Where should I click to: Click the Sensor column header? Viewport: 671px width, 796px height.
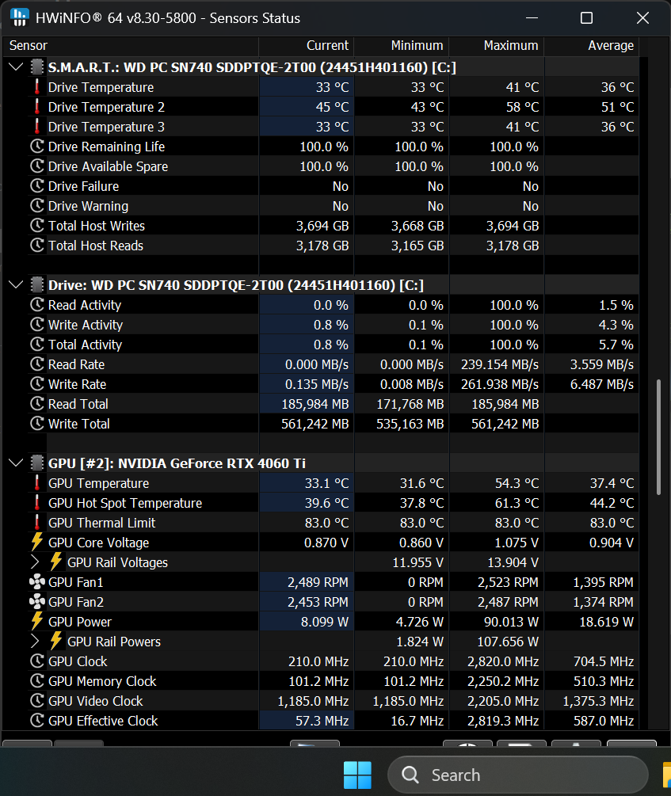130,46
